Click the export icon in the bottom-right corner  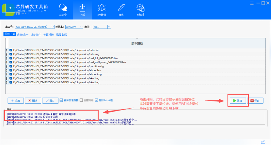coord(263,142)
